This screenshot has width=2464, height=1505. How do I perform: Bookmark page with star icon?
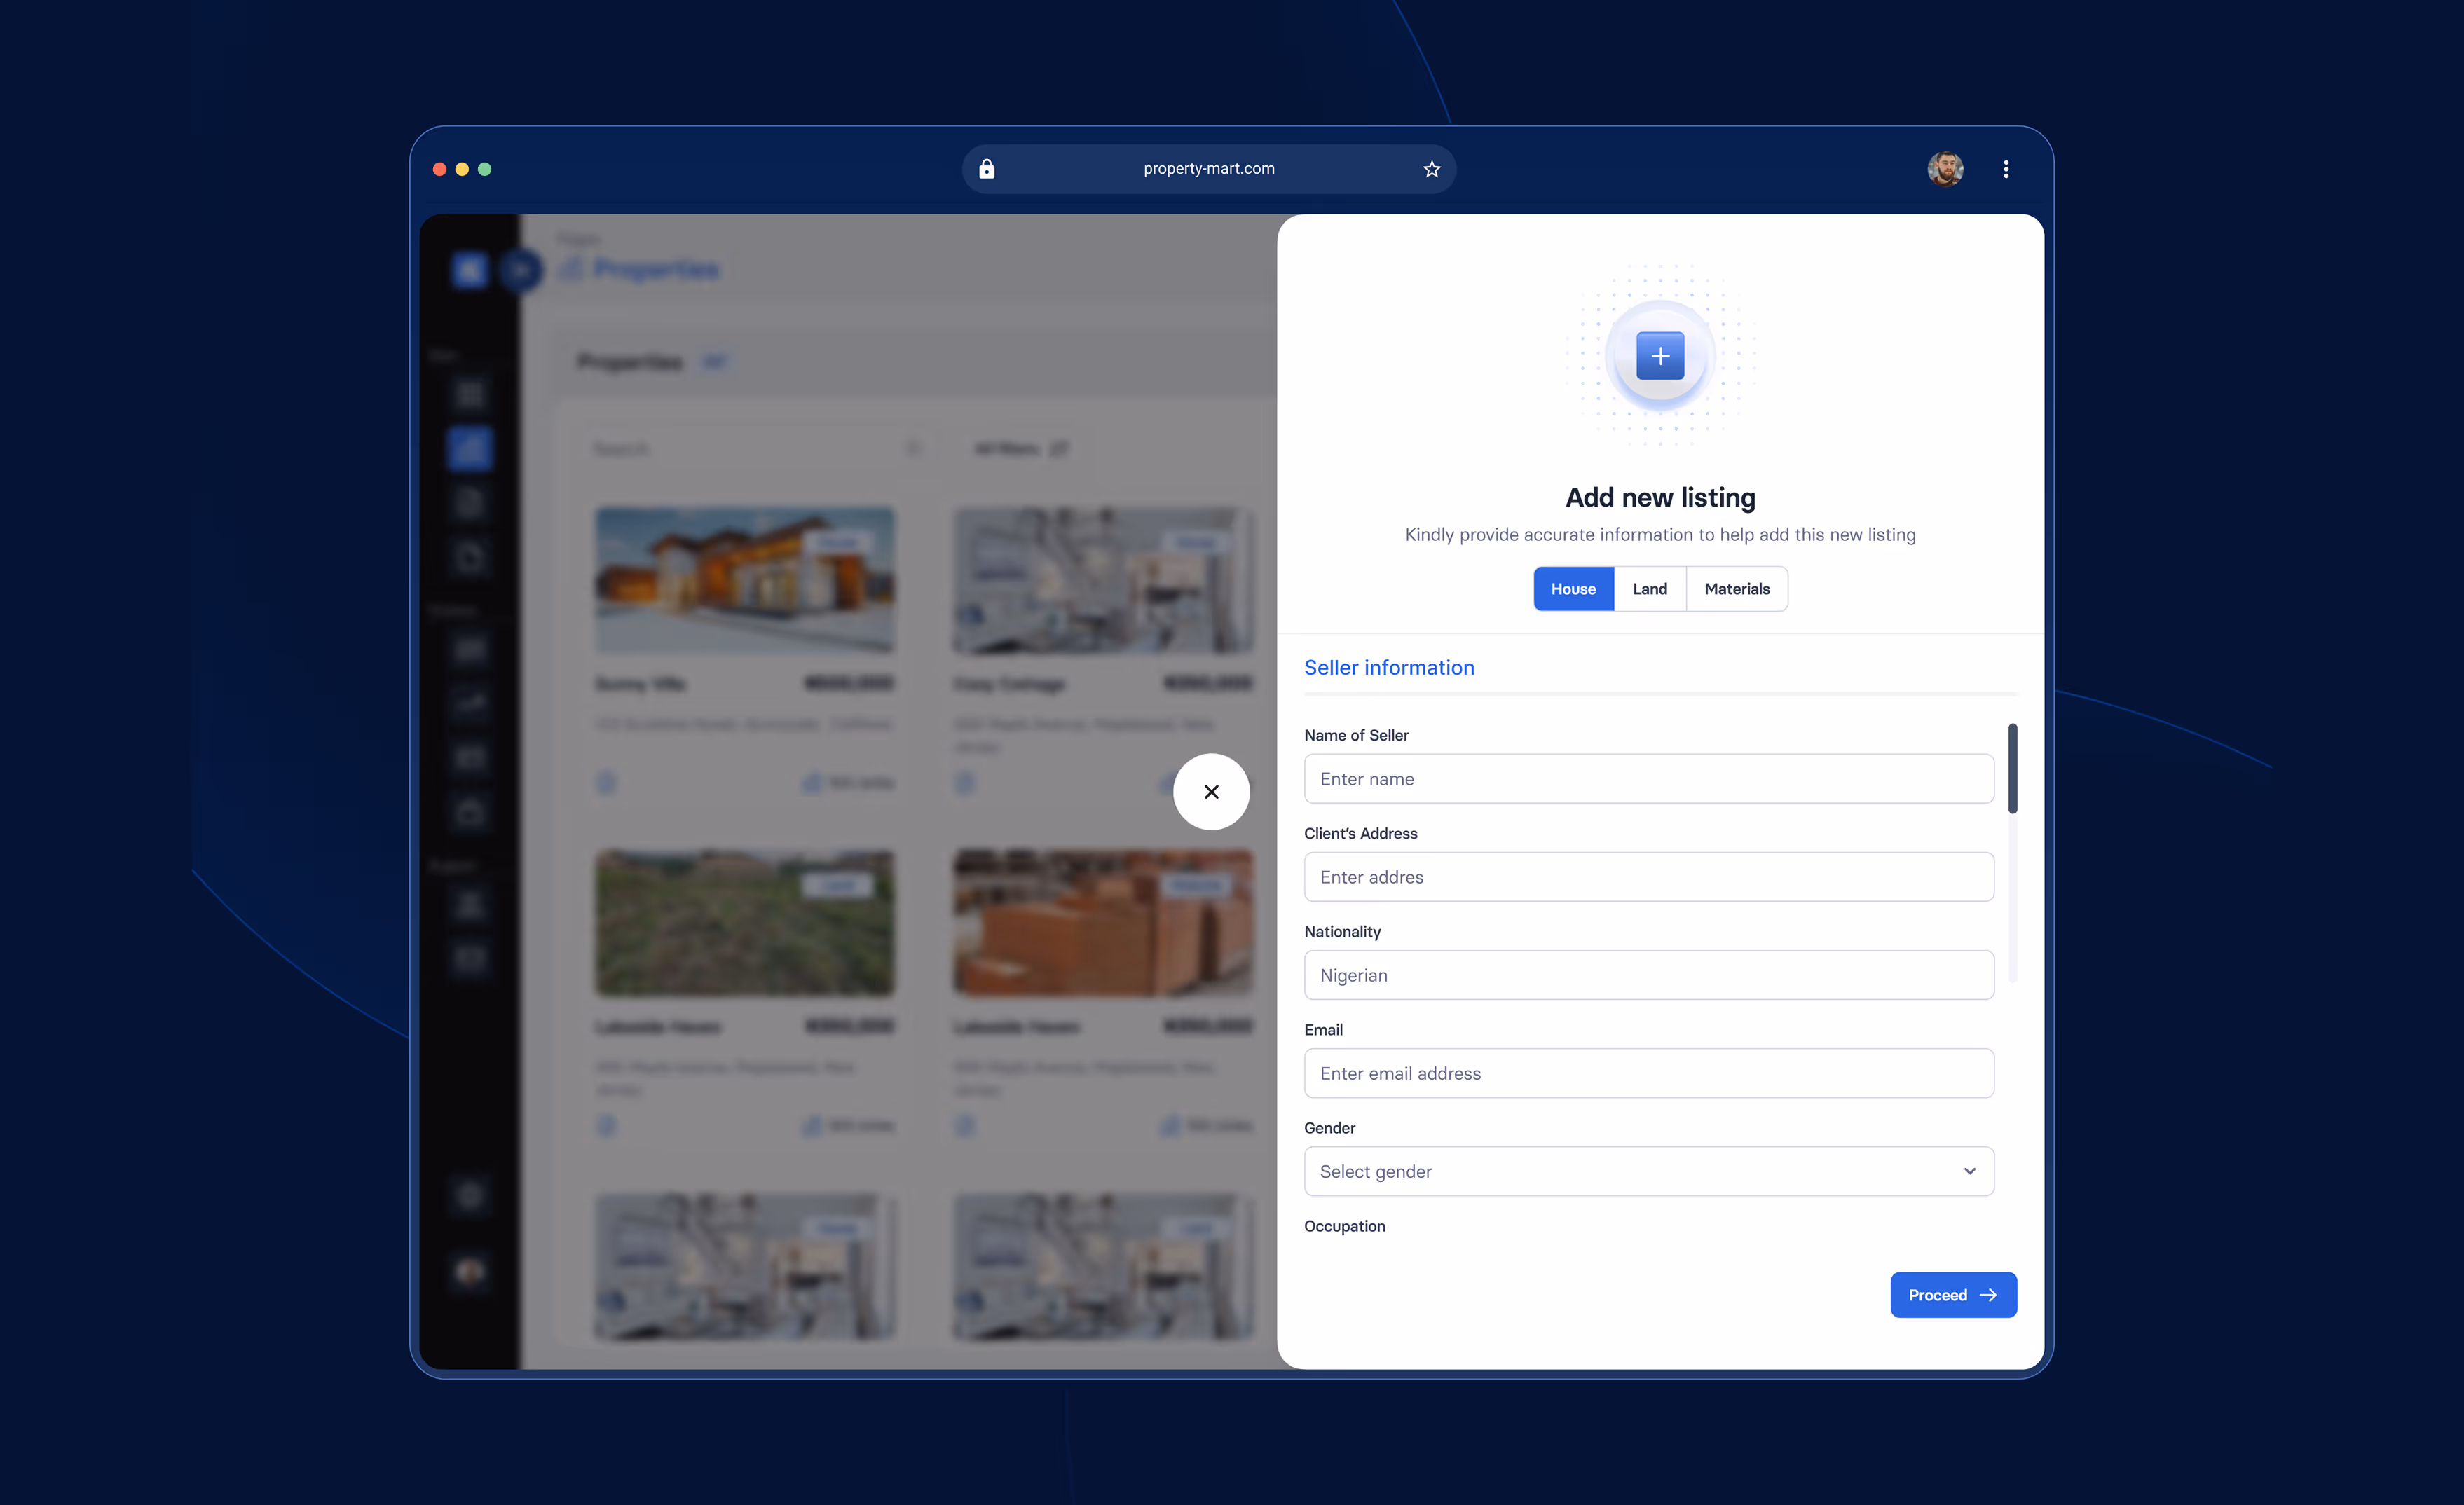click(1431, 169)
